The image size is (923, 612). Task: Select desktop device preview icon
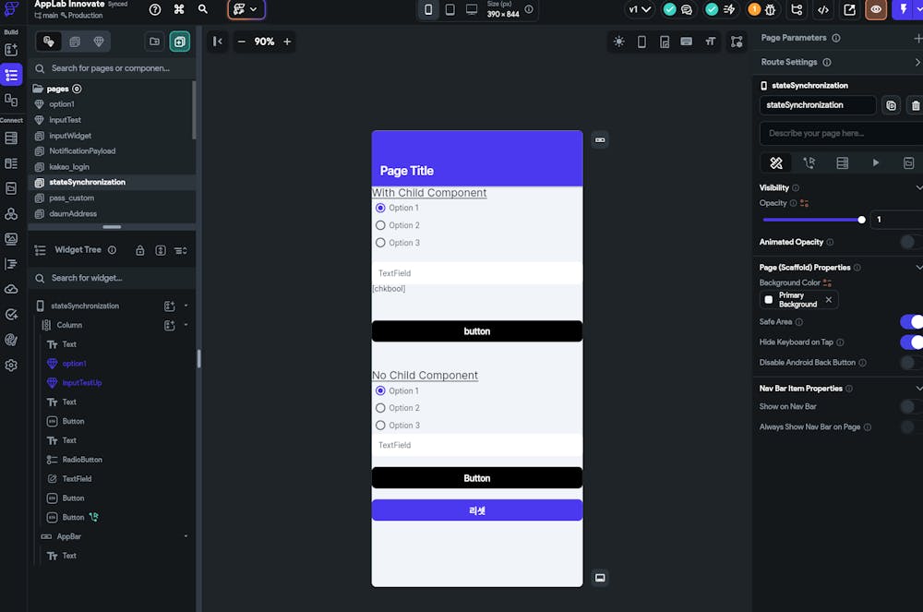click(472, 9)
